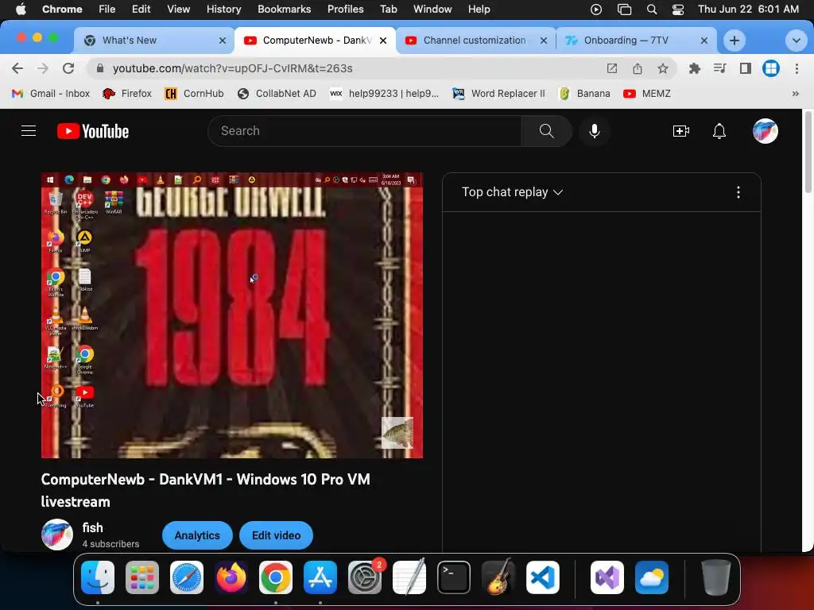Open Terminal from the dock

[x=454, y=577]
